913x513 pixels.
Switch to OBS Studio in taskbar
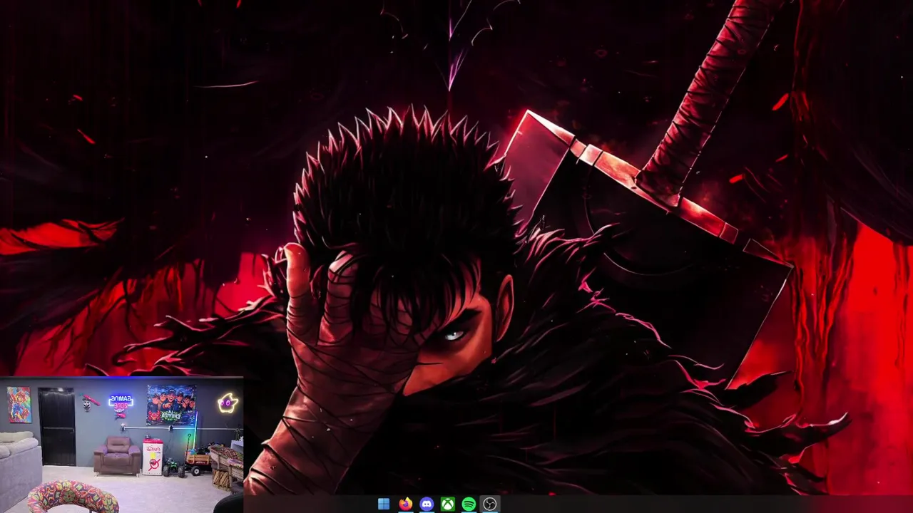coord(490,504)
